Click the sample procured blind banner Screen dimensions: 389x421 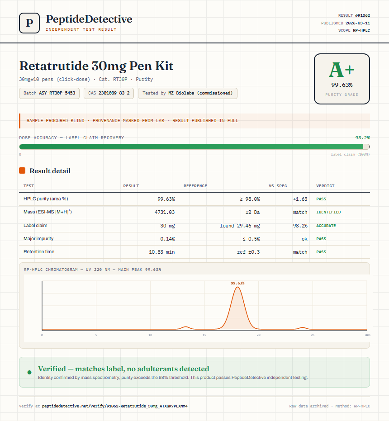(x=194, y=121)
